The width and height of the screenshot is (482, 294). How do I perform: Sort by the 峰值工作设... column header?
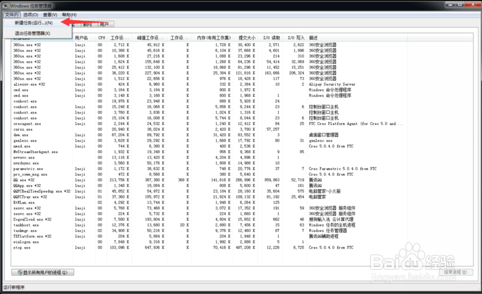click(149, 38)
